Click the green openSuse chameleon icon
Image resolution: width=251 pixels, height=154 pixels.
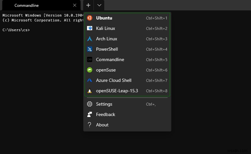click(x=90, y=70)
